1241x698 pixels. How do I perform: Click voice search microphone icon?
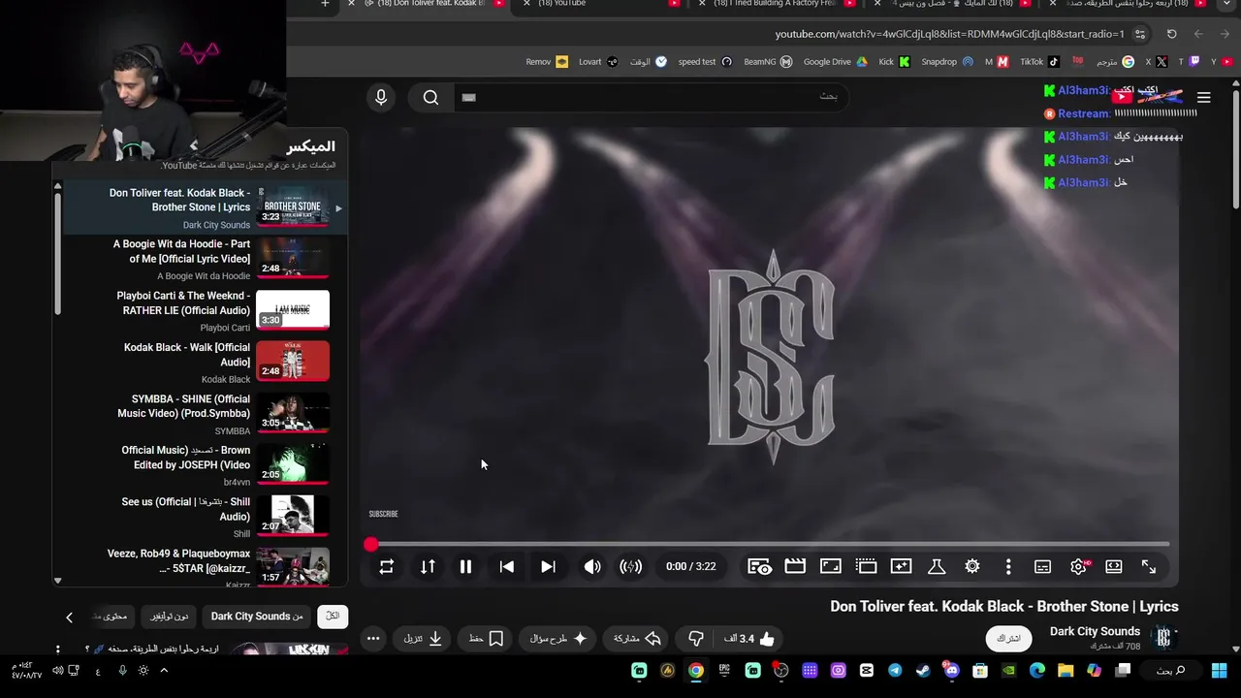click(381, 97)
